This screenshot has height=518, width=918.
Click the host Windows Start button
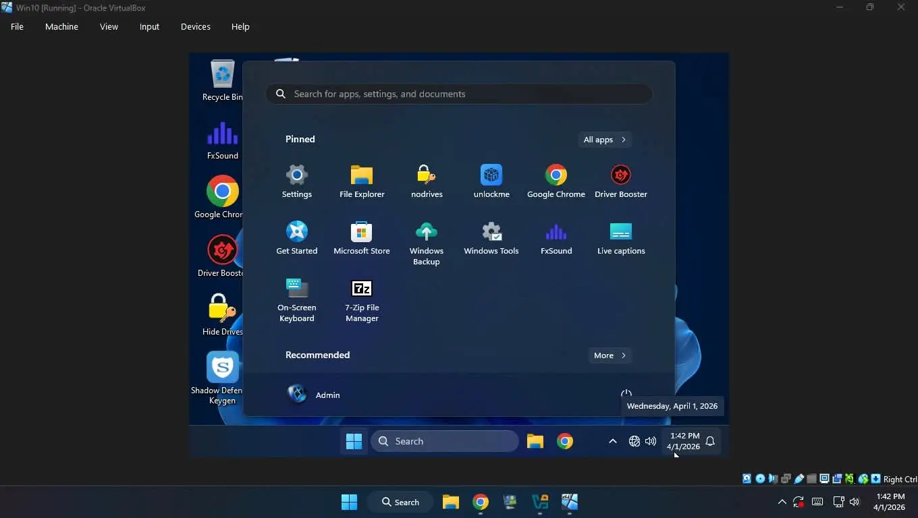click(349, 502)
